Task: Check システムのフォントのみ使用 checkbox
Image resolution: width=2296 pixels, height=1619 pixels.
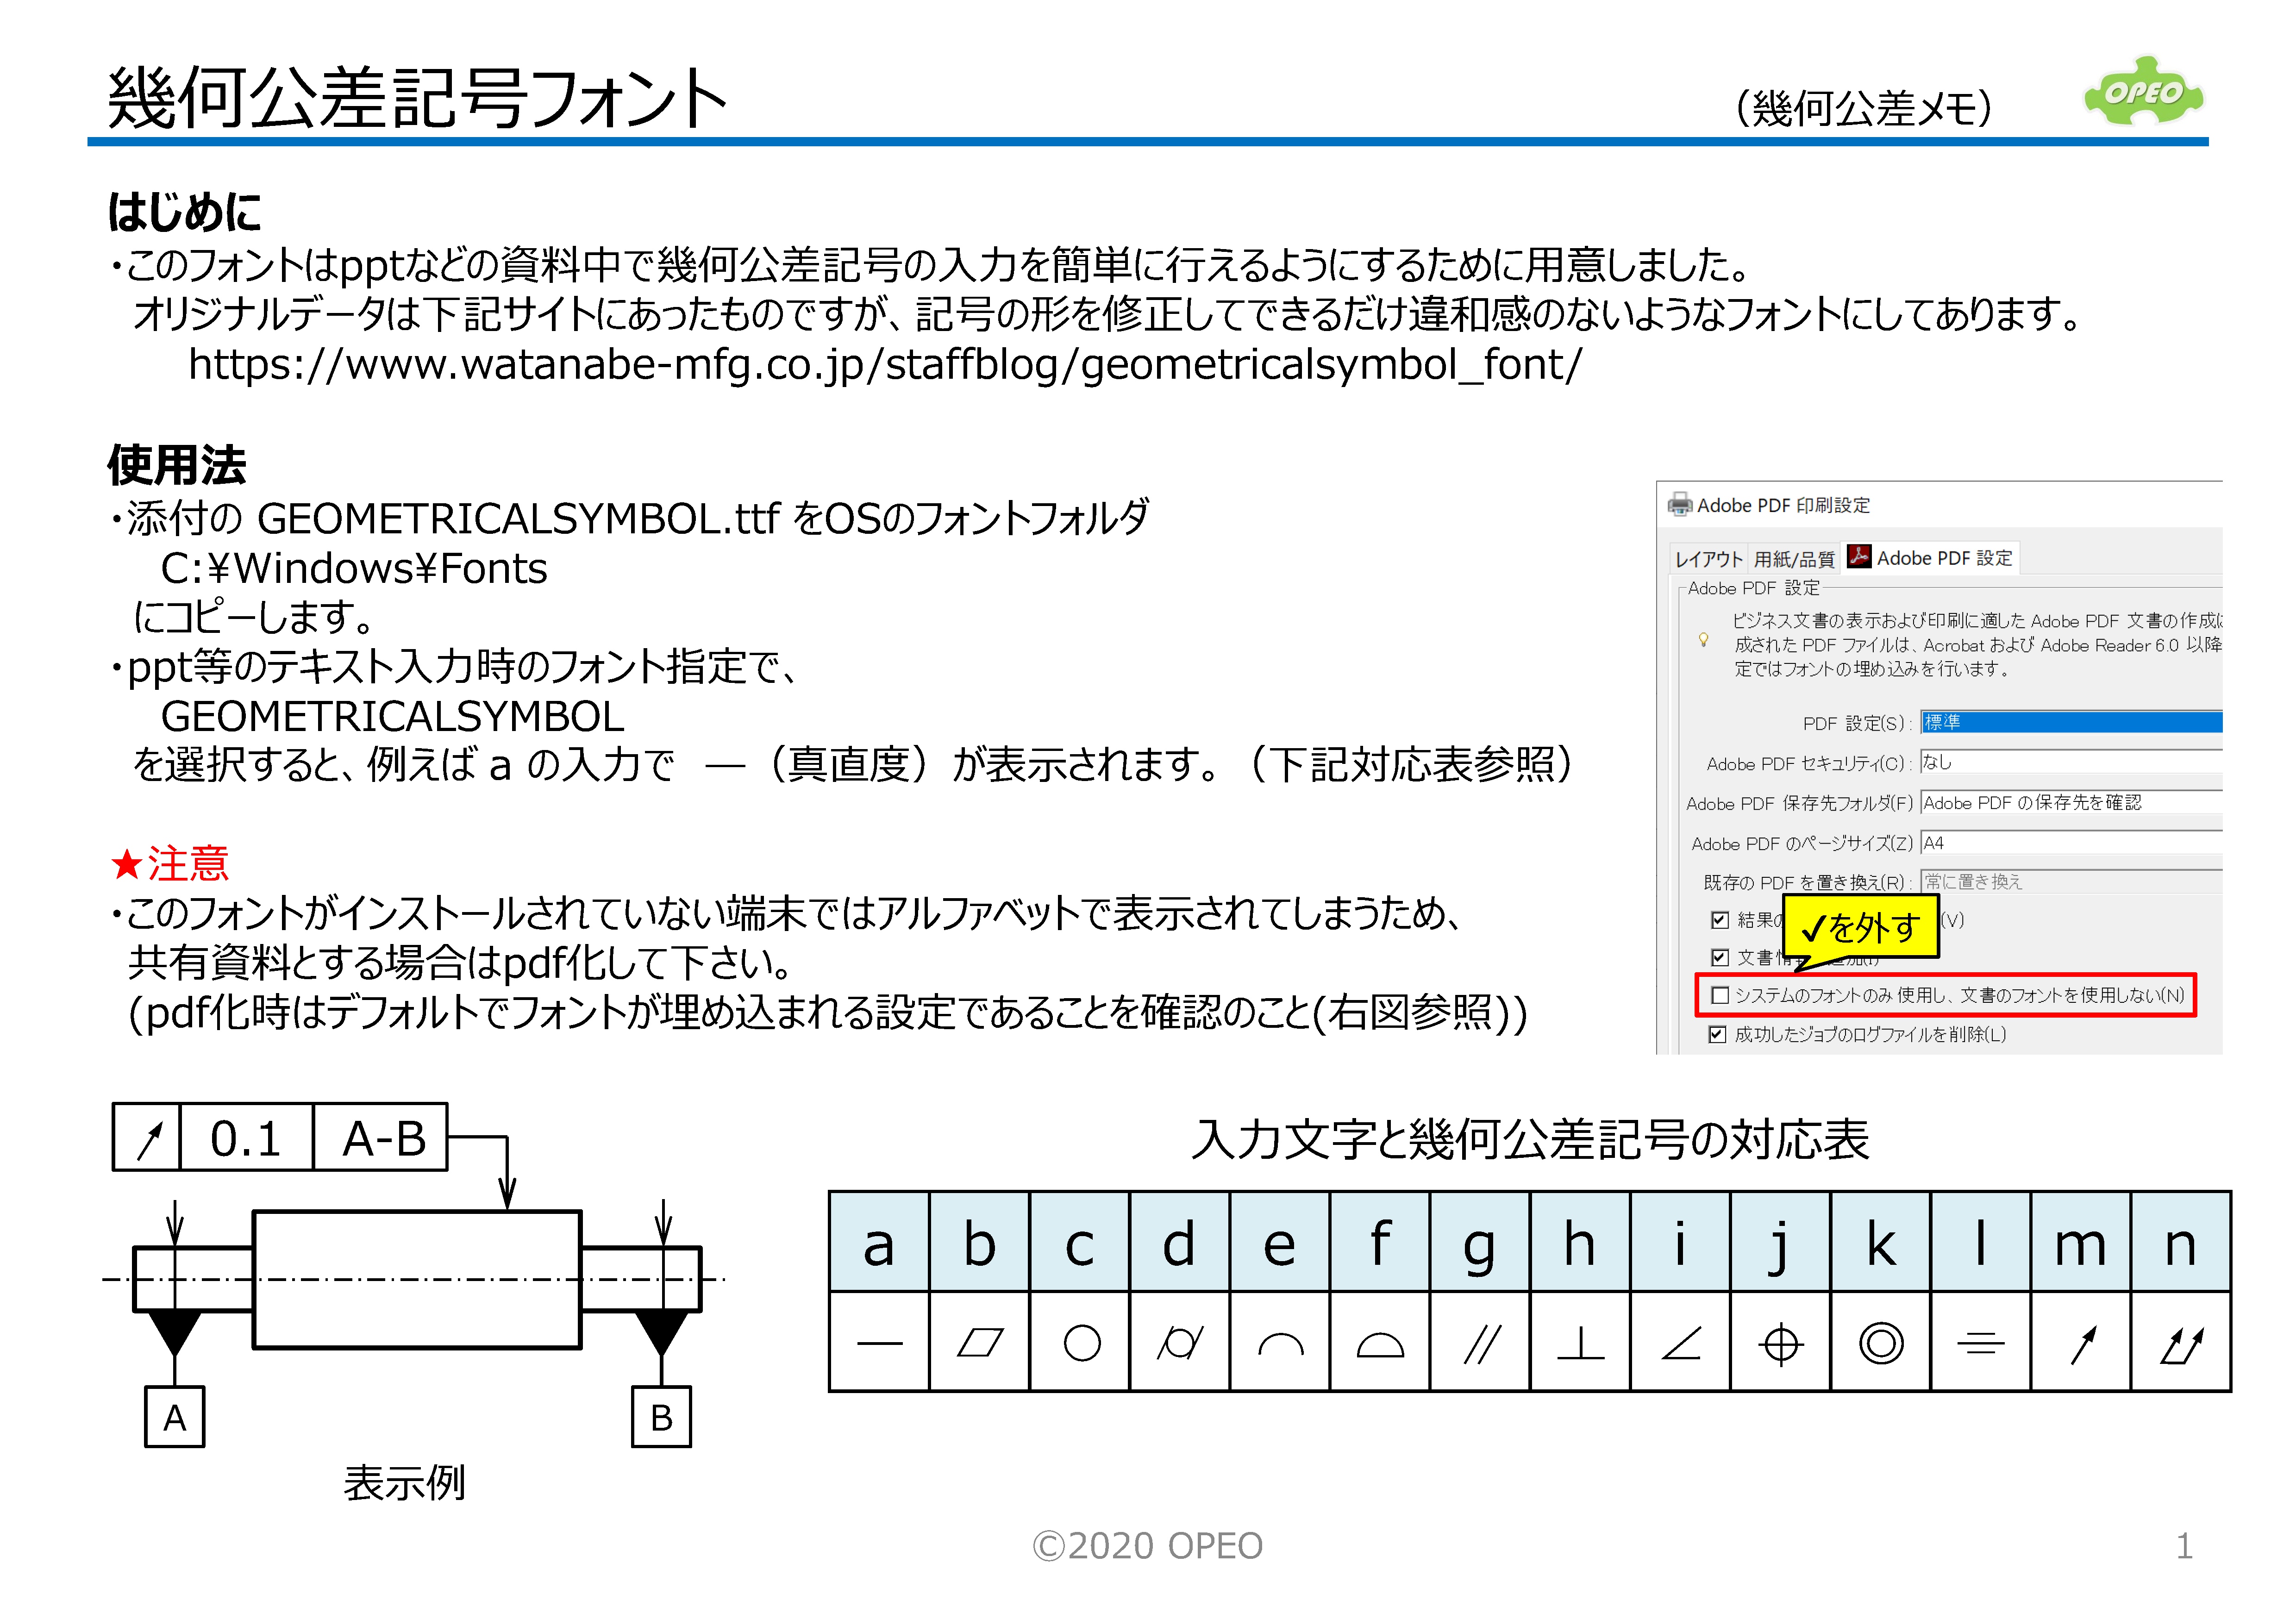Action: 1720,996
